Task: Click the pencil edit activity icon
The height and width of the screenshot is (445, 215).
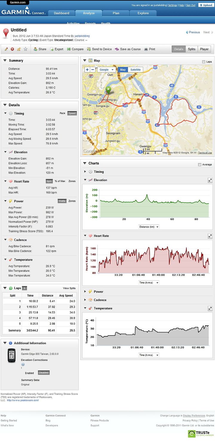Action: pyautogui.click(x=6, y=49)
